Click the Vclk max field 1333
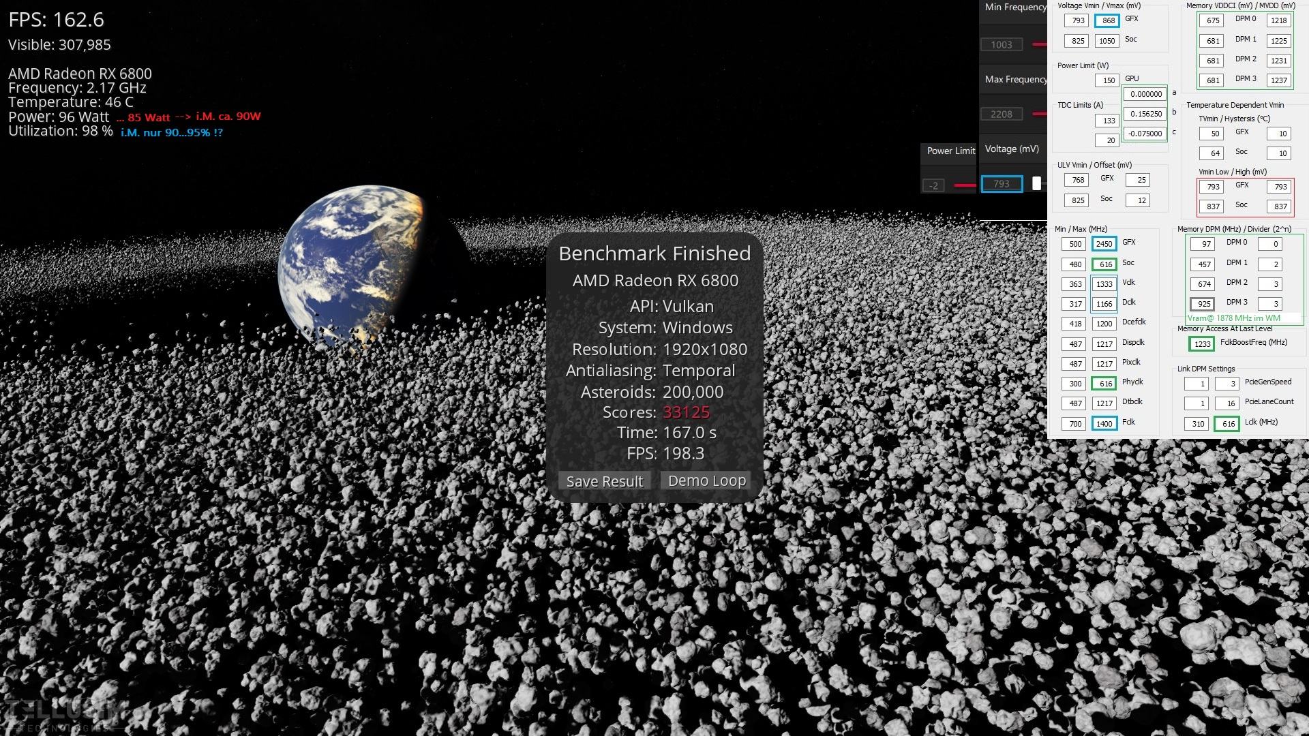 1104,284
